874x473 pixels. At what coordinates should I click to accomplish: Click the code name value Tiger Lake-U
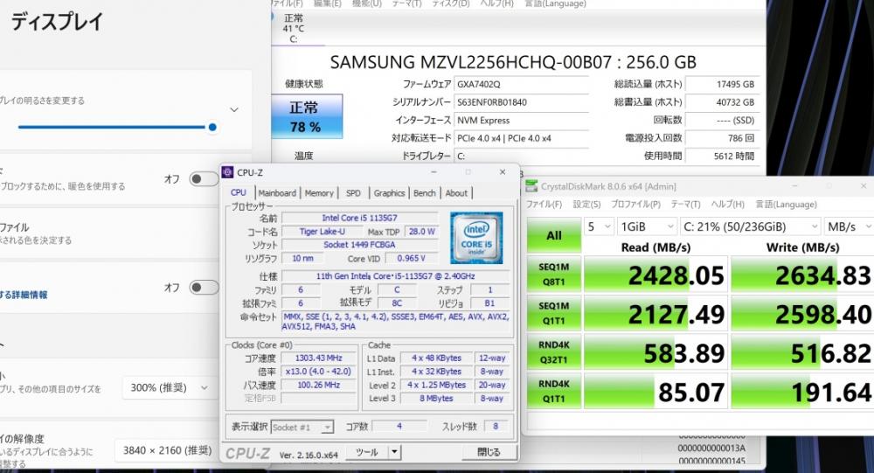[x=323, y=231]
